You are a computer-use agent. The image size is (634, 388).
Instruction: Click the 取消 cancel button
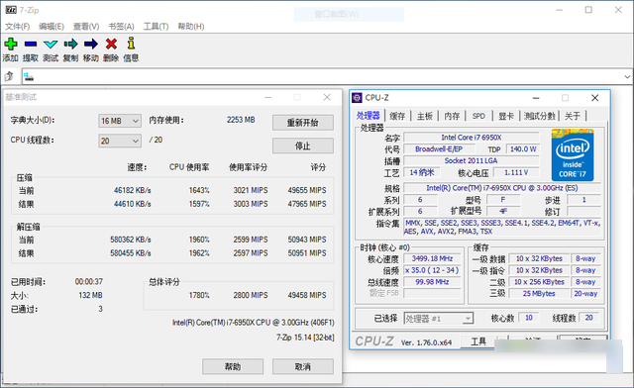click(303, 366)
